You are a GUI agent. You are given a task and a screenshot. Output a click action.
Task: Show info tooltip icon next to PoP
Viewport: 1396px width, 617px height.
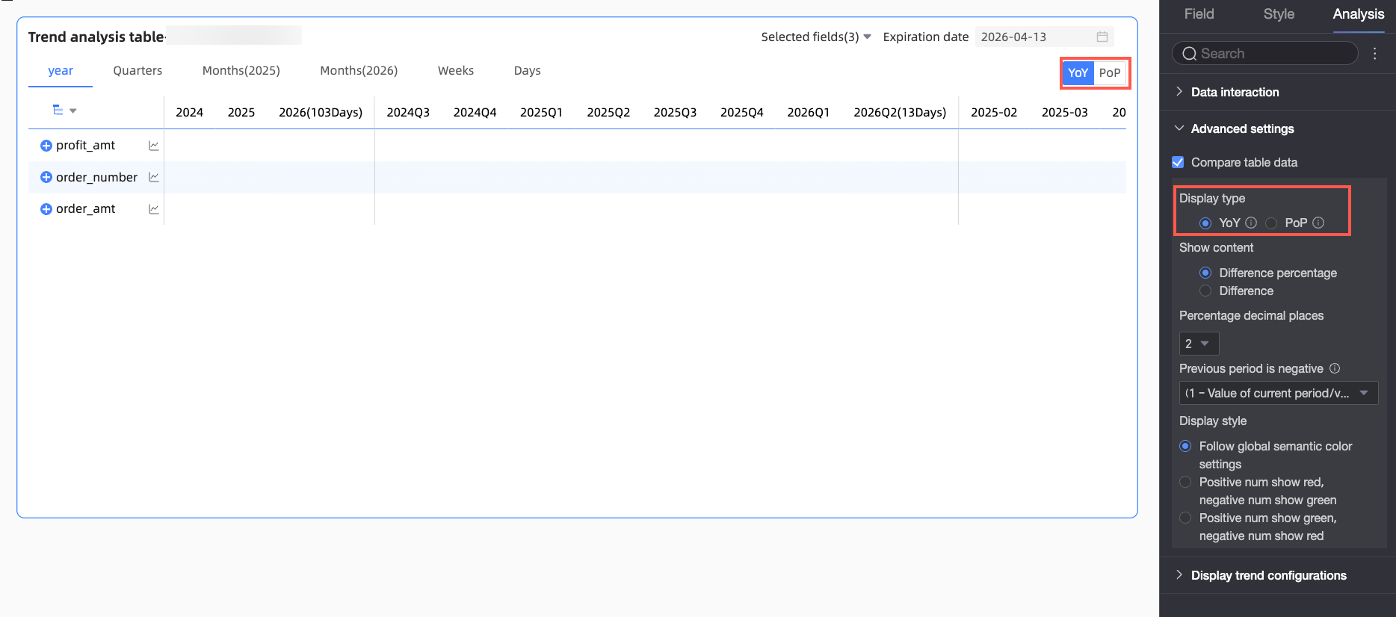coord(1318,223)
